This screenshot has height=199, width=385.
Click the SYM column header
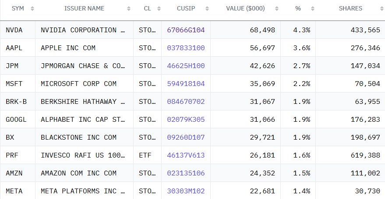click(x=18, y=8)
